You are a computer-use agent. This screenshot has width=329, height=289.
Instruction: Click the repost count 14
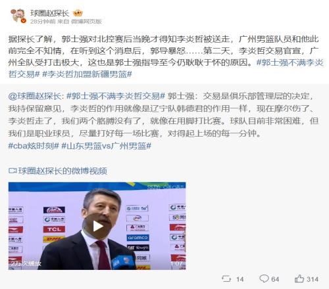(240, 279)
